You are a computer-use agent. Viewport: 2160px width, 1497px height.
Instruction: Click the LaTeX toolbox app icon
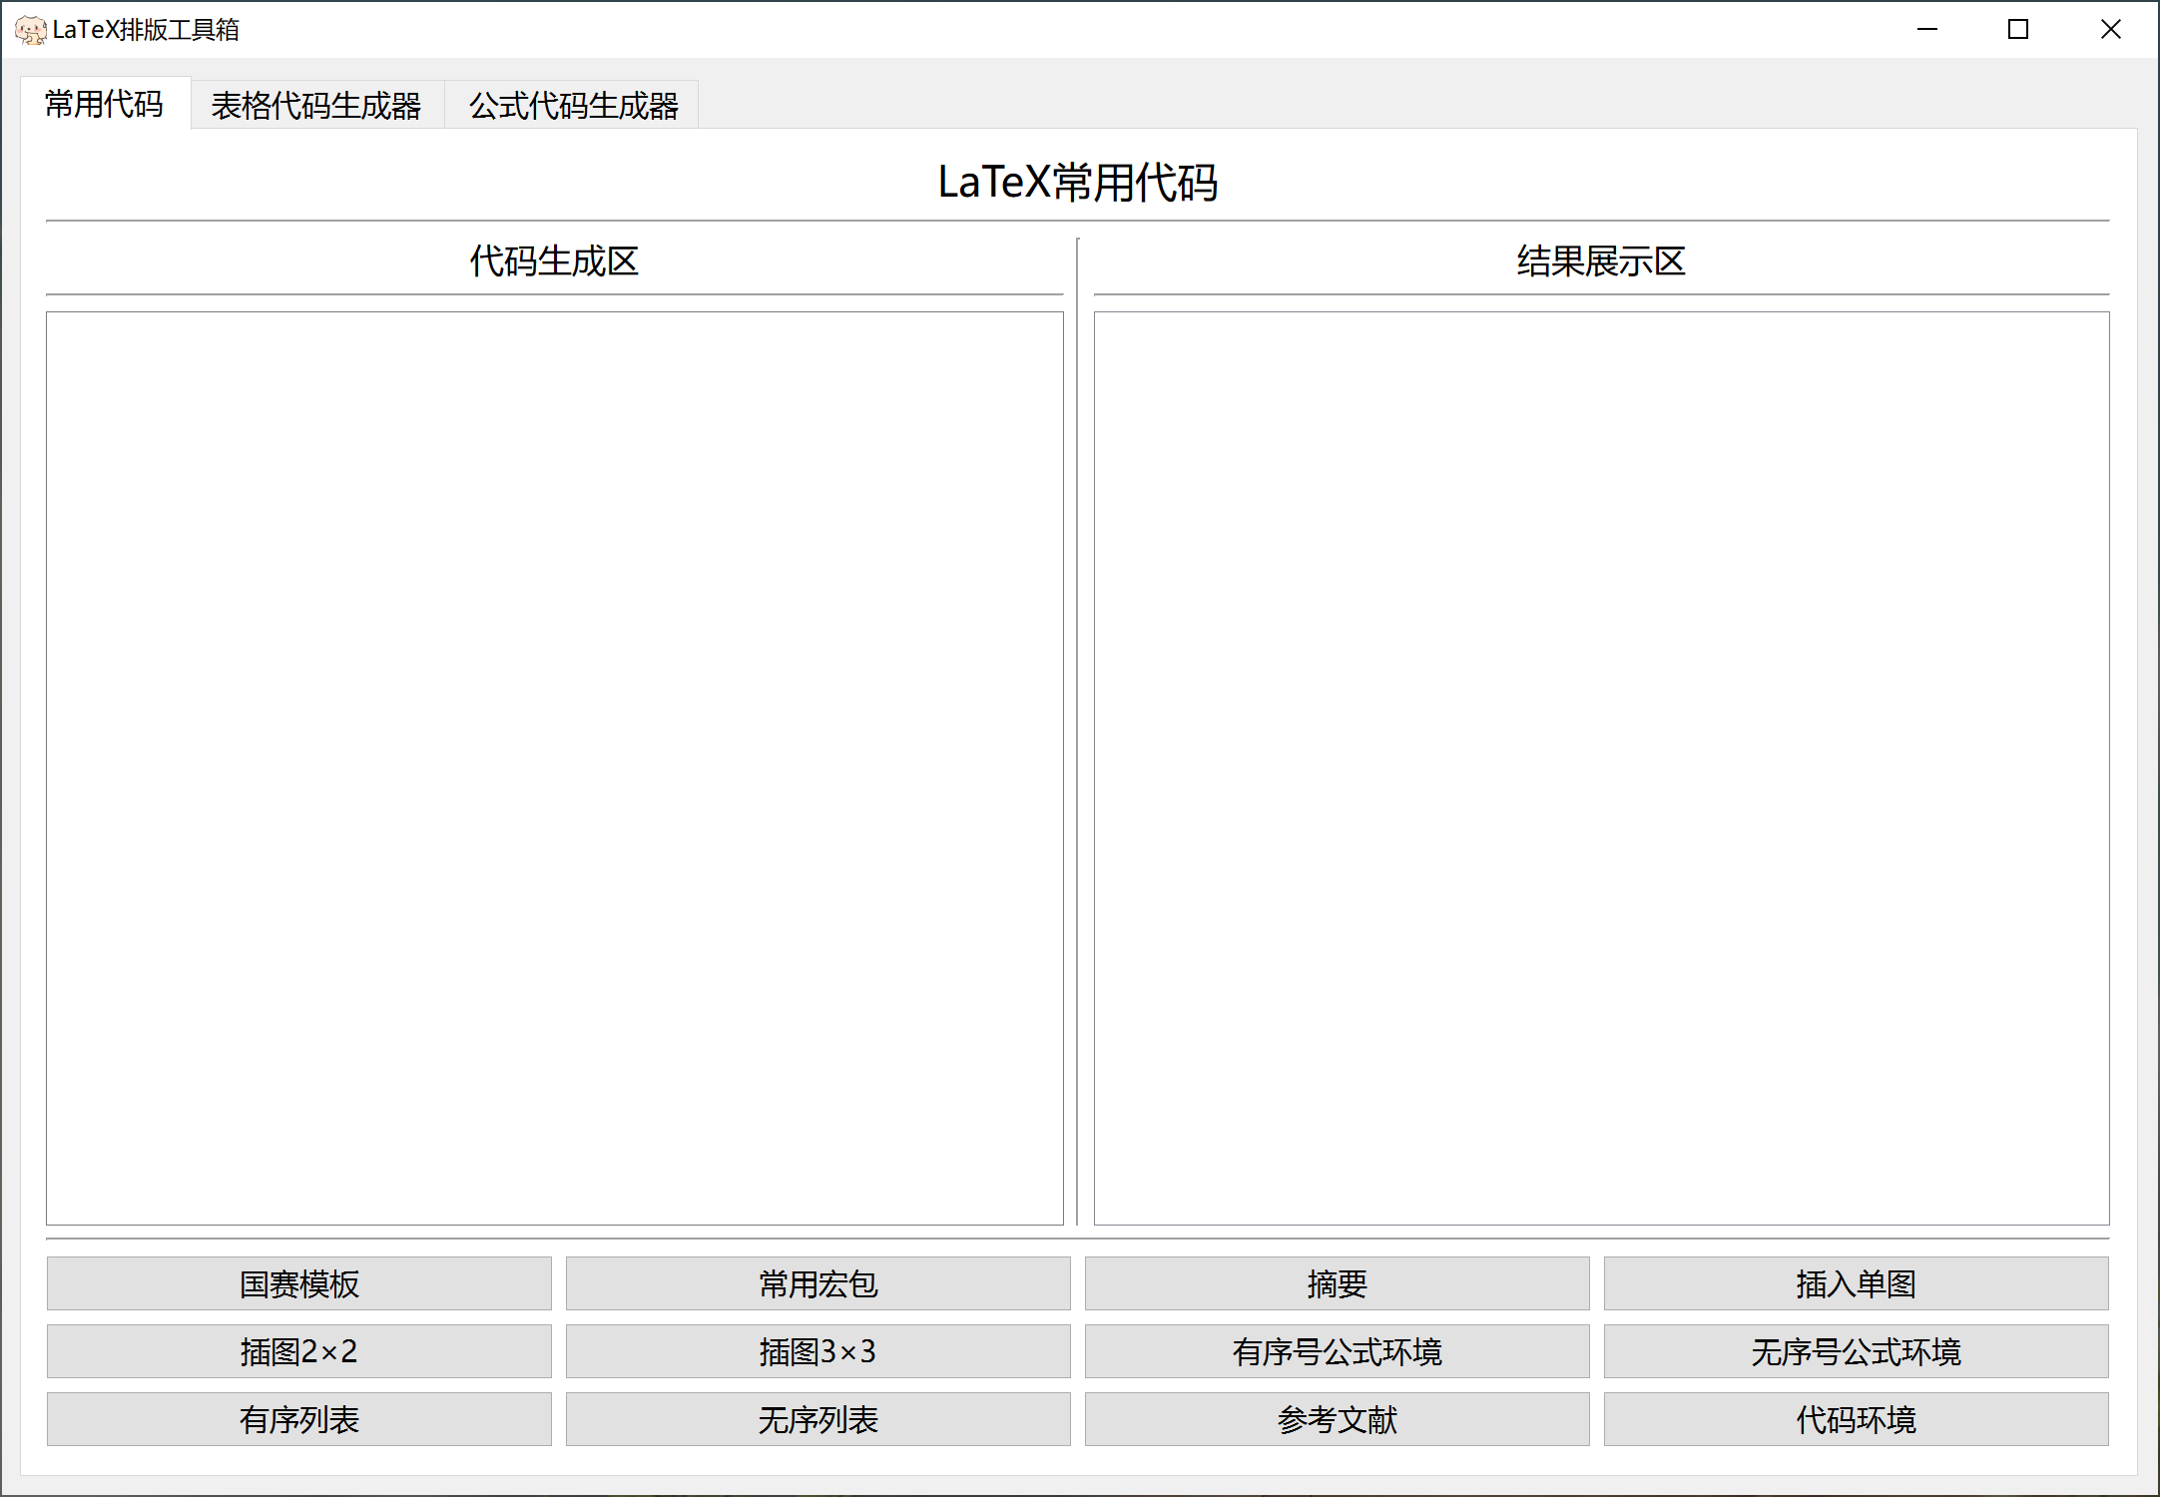pos(30,30)
